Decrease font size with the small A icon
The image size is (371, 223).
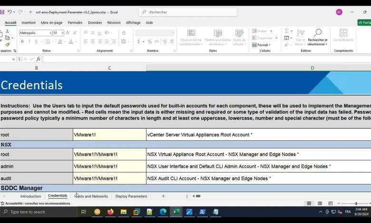click(75, 33)
